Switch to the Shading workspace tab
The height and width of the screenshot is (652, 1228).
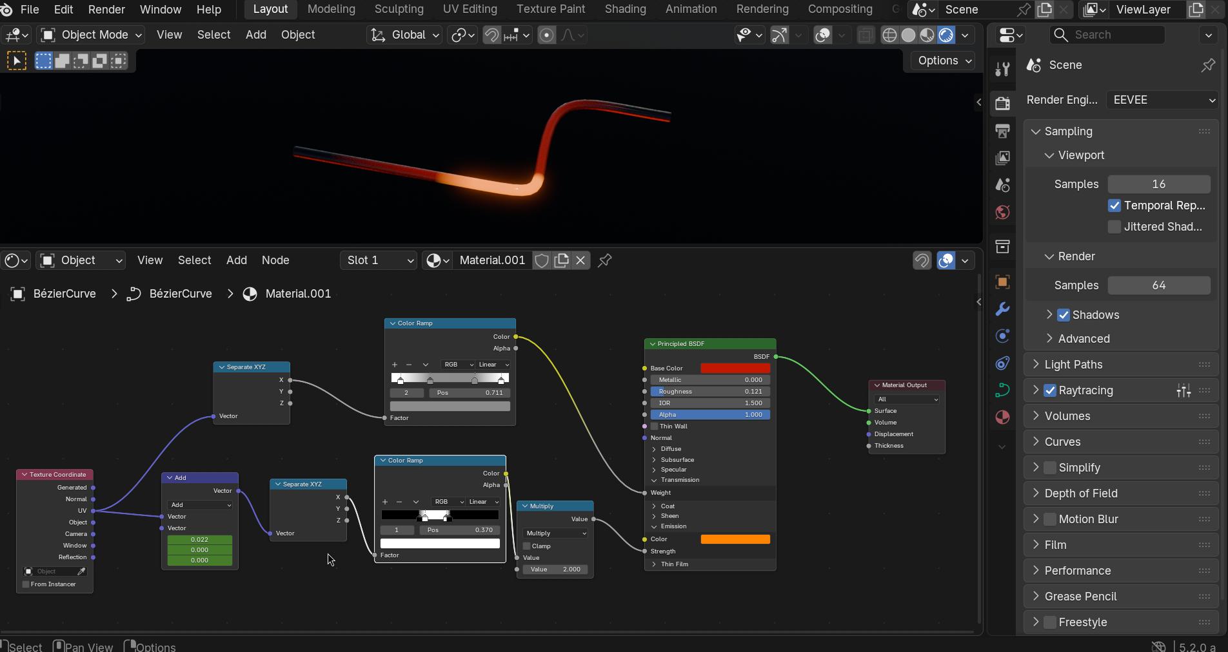(x=625, y=10)
